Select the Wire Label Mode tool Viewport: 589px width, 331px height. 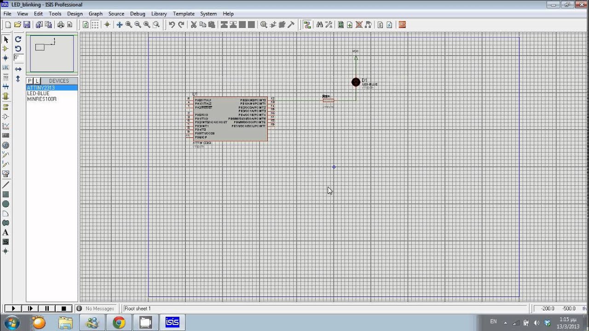point(6,68)
